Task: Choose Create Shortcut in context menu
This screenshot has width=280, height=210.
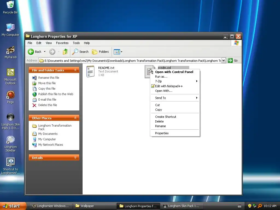Action: tap(175, 117)
